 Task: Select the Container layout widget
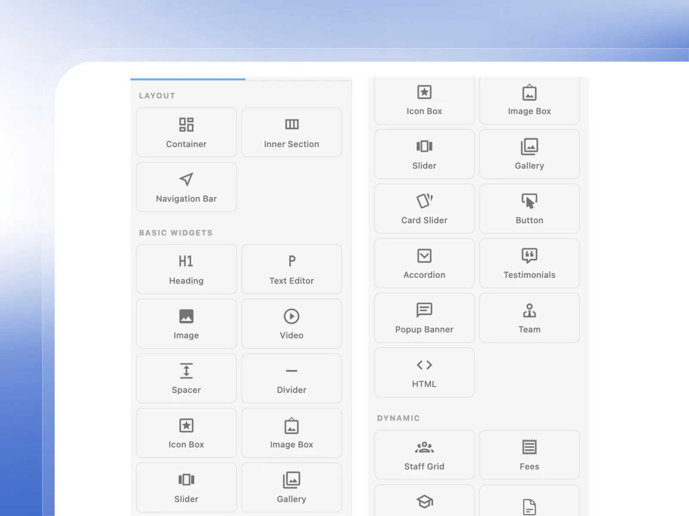click(x=186, y=132)
